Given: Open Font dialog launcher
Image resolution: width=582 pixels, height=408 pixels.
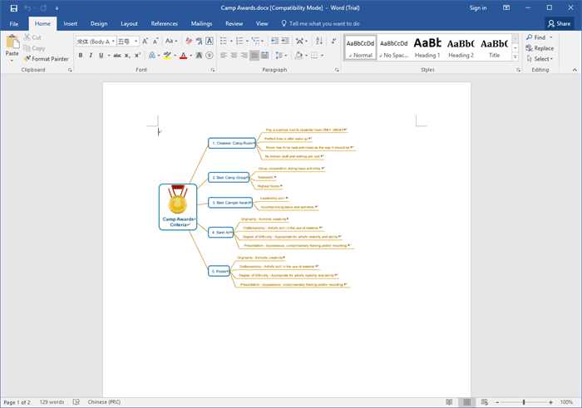Looking at the screenshot, I should (213, 70).
